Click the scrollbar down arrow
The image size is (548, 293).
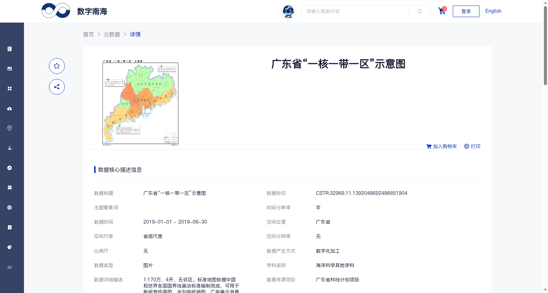[x=545, y=290]
